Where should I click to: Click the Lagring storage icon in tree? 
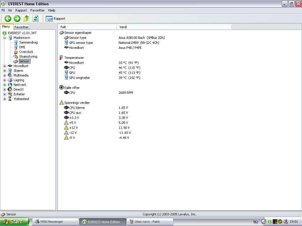[10, 80]
